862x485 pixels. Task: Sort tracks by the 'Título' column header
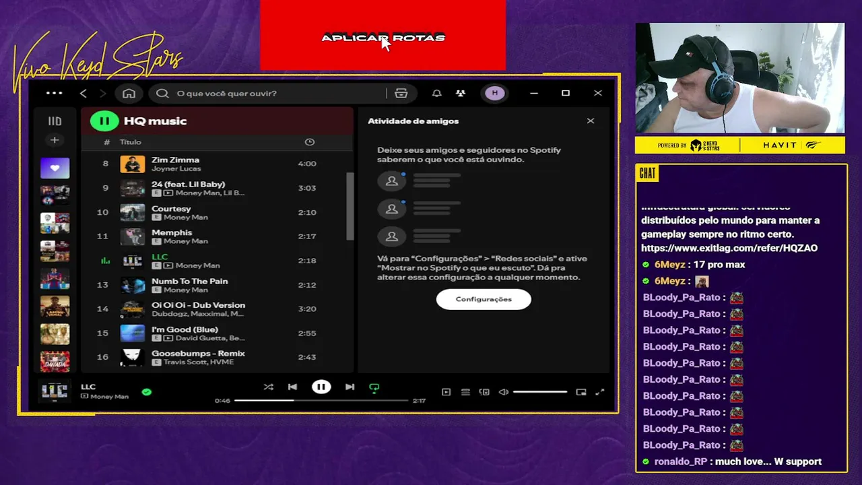[x=131, y=142]
